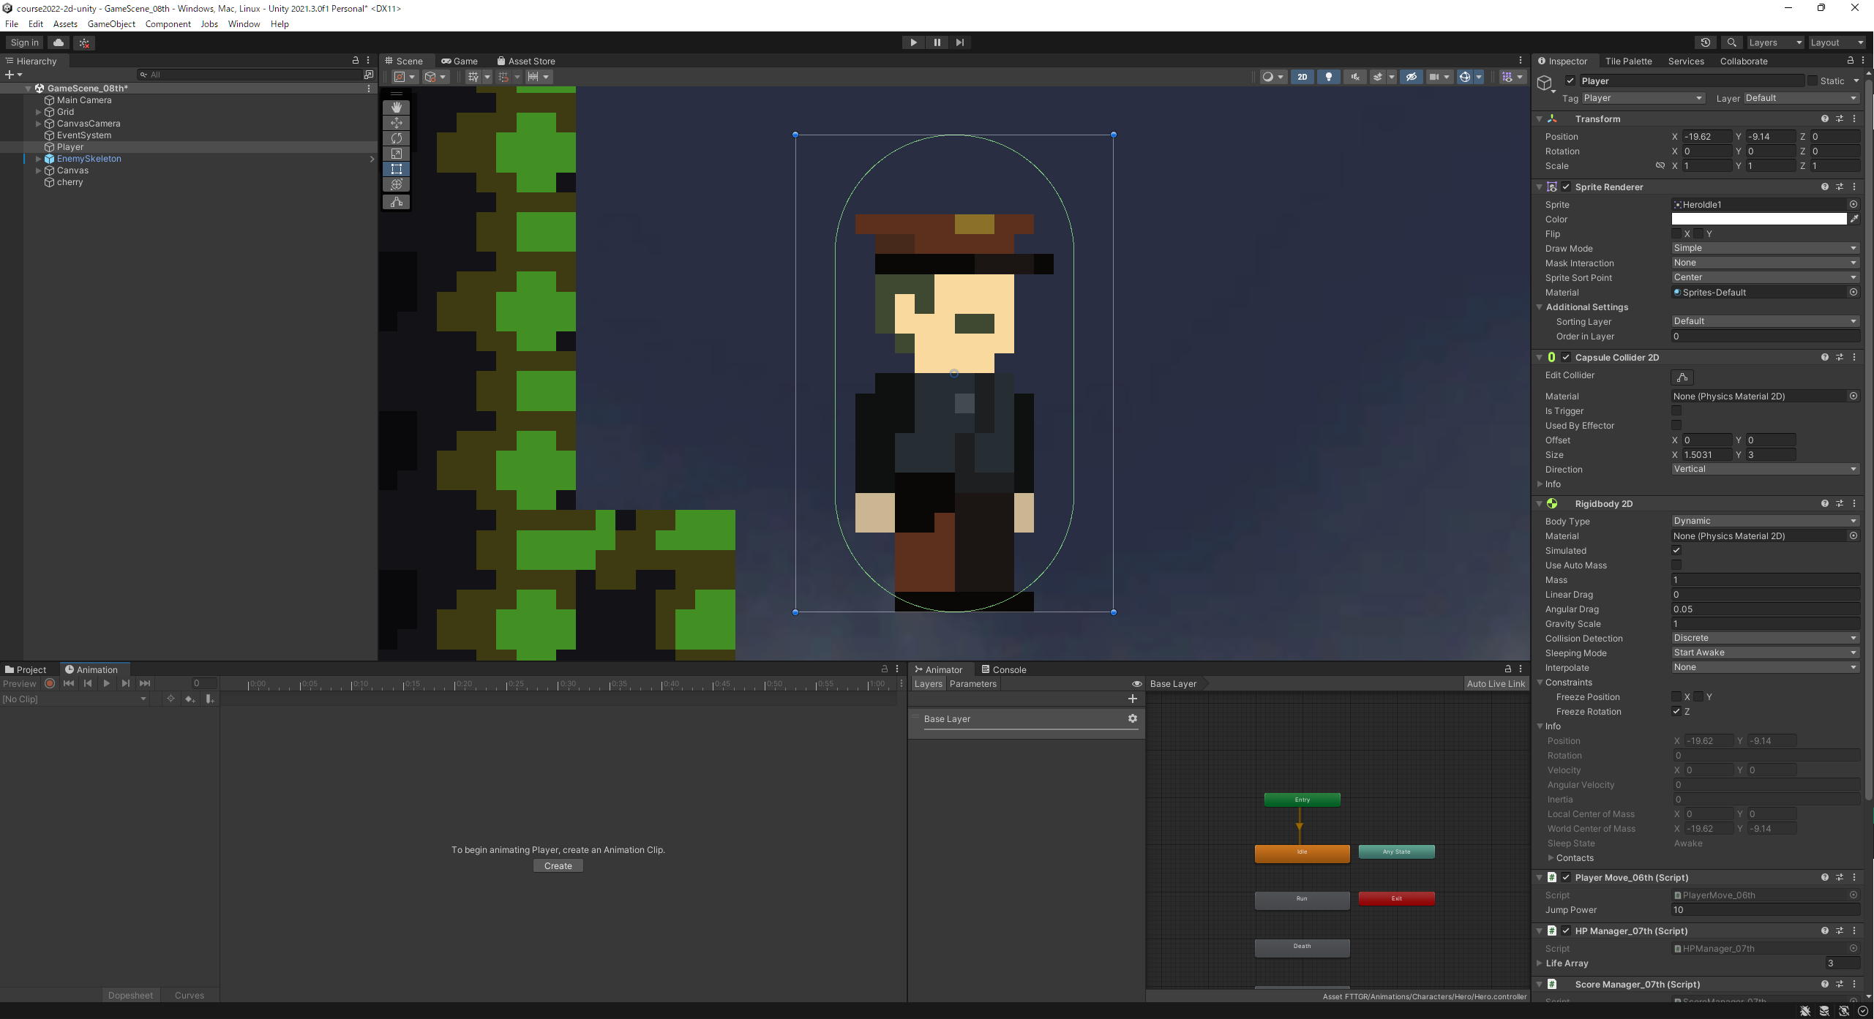Toggle the Static checkbox for Player
Viewport: 1874px width, 1019px height.
coord(1813,80)
